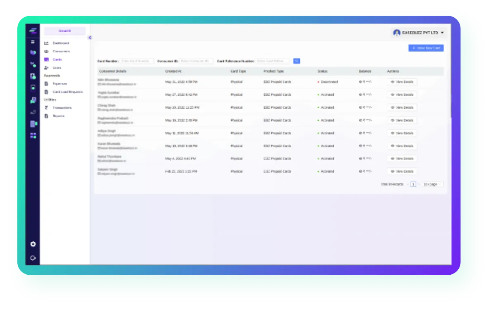This screenshot has height=309, width=493.
Task: Click the Easebuzz logo in the dark rail
Action: click(x=33, y=31)
